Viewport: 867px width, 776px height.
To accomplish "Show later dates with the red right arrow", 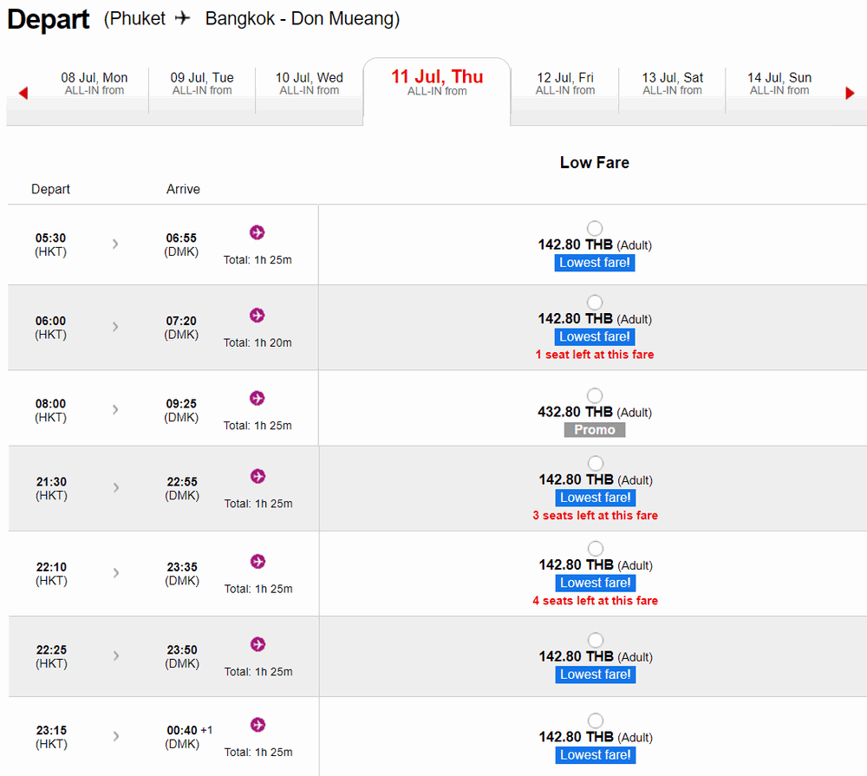I will [850, 93].
